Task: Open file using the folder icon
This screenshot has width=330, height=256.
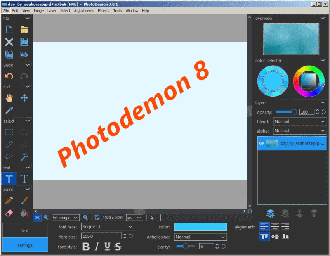Action: point(24,29)
